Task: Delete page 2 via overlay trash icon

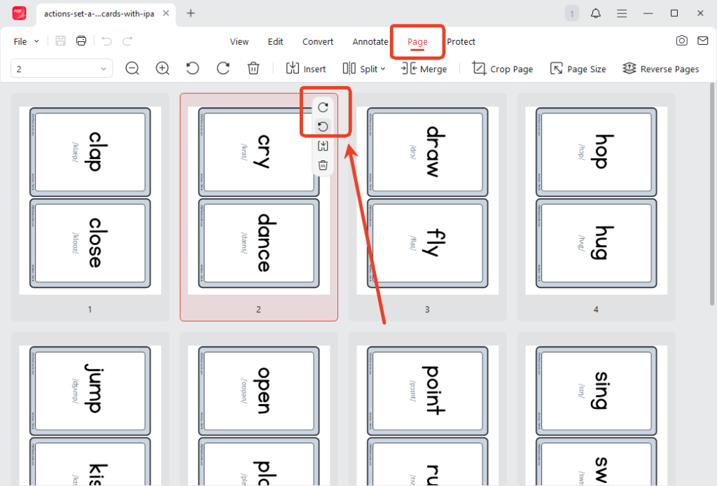Action: click(x=323, y=165)
